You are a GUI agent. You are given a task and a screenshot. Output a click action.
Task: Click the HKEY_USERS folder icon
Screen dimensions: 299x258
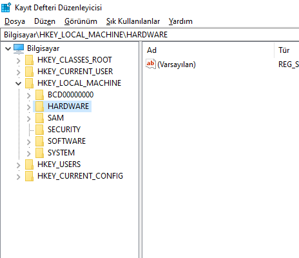coord(29,164)
